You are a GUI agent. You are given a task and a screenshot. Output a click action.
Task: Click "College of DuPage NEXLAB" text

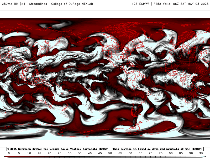(72, 4)
